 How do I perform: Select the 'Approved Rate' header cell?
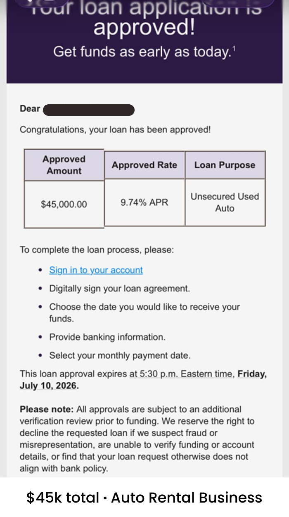click(x=144, y=165)
